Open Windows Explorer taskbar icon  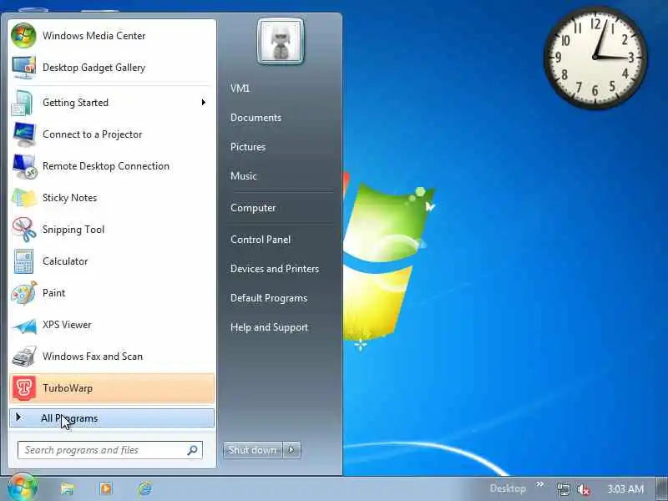pos(68,488)
